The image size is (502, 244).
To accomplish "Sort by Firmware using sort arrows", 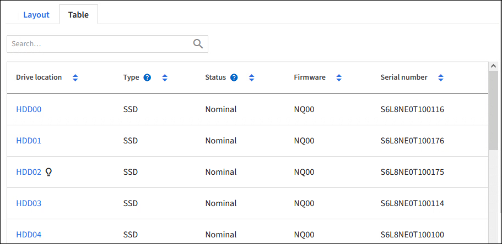I will pos(339,78).
